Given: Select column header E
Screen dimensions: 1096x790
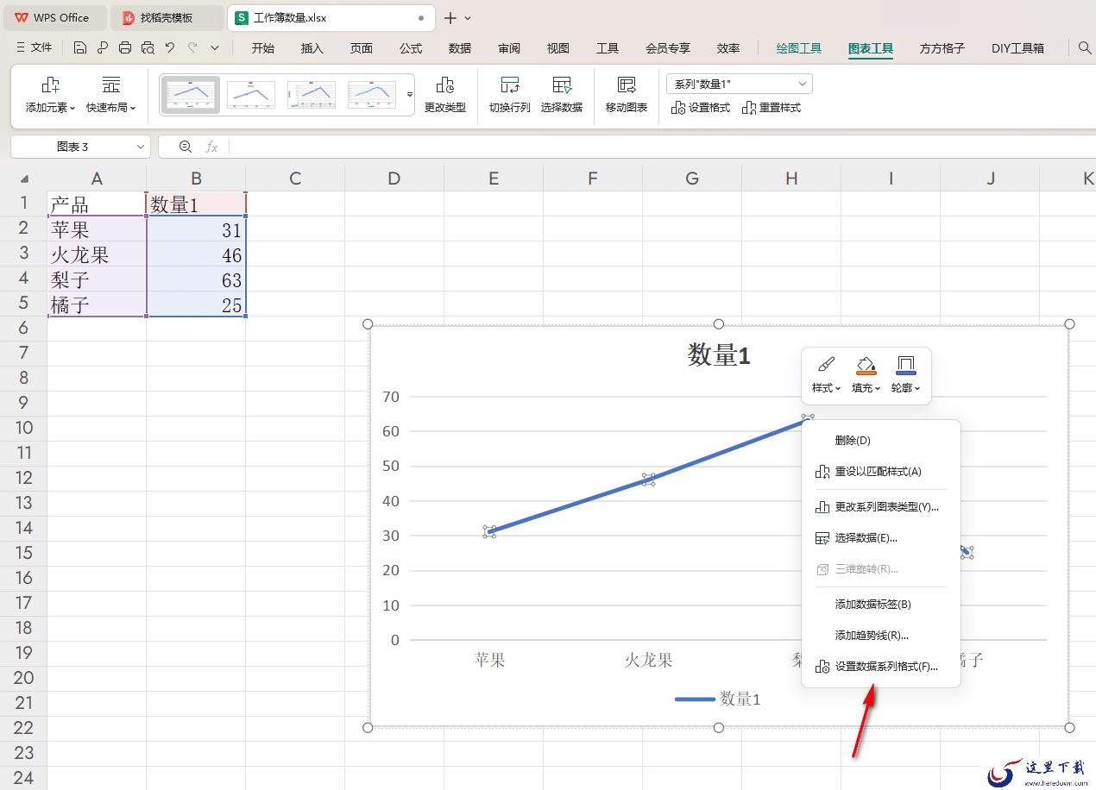Looking at the screenshot, I should 494,179.
